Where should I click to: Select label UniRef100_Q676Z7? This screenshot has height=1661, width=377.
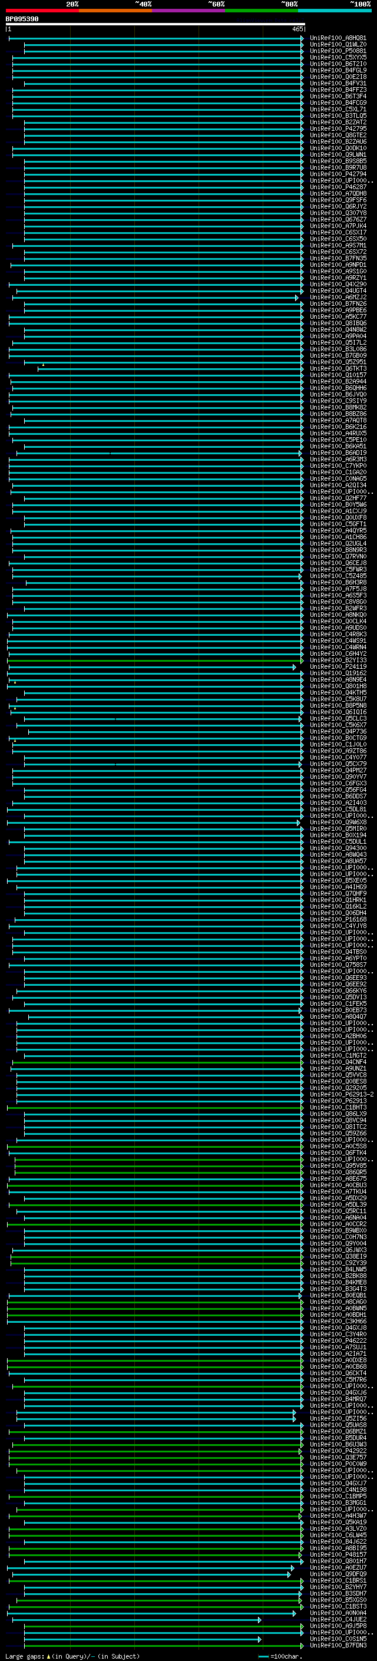point(338,220)
